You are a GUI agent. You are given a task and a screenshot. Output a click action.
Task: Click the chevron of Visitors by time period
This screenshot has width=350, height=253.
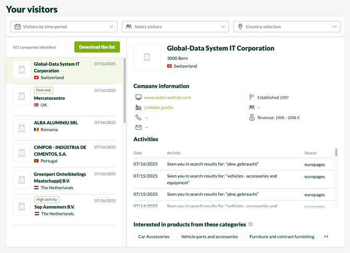pyautogui.click(x=111, y=27)
